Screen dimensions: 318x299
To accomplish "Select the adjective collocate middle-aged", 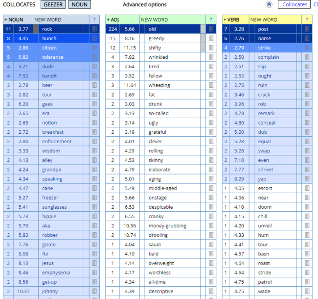I will tap(162, 188).
